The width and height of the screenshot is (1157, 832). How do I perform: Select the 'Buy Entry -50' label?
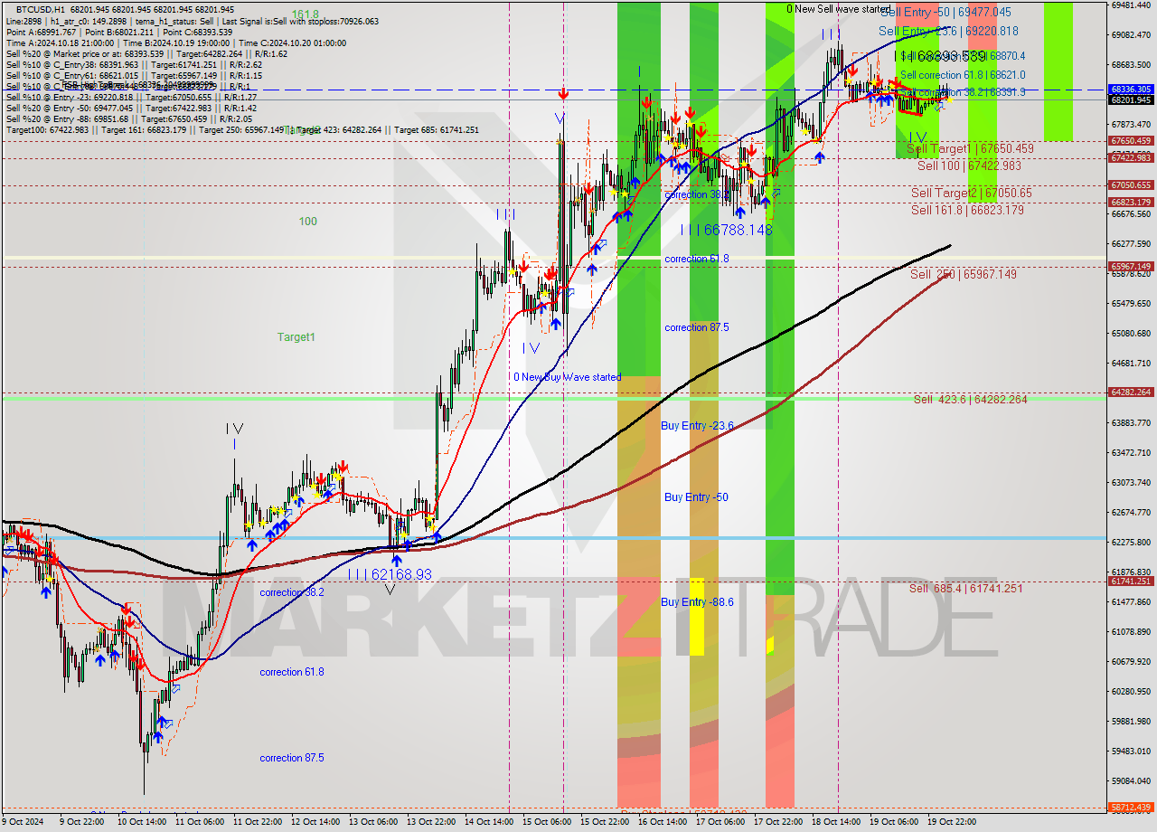click(x=696, y=497)
